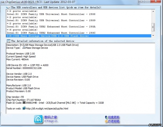Click the device list scroll down arrow
Viewport: 163px width, 127px height.
(x=153, y=36)
